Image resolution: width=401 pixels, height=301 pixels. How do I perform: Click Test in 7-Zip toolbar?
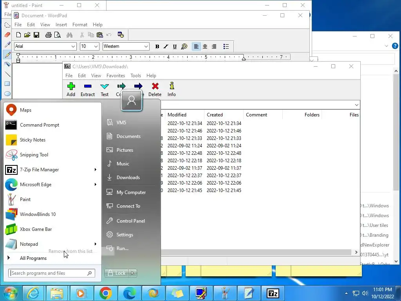pyautogui.click(x=105, y=90)
